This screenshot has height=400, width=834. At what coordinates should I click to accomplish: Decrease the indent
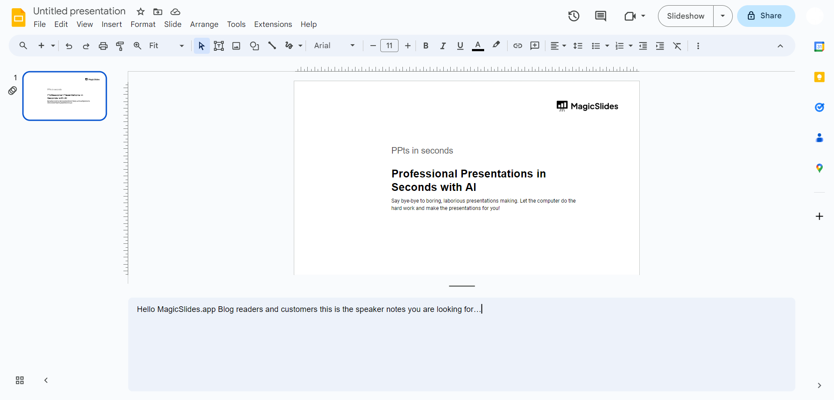(x=643, y=46)
